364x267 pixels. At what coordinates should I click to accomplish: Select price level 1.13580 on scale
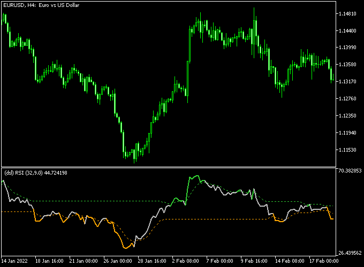point(347,65)
